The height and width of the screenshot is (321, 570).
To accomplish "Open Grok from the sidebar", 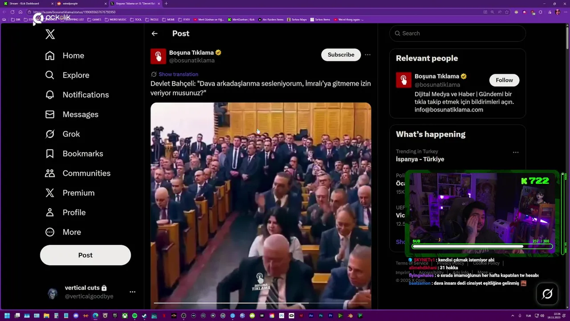I will pos(62,134).
